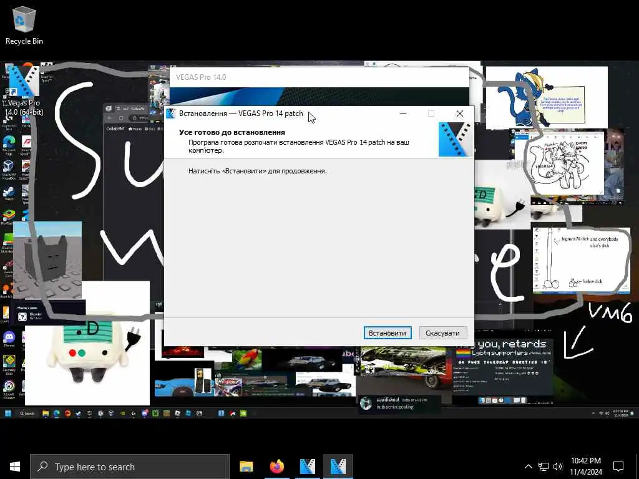Select the Recycle Bin desktop icon
This screenshot has height=479, width=639.
(24, 25)
